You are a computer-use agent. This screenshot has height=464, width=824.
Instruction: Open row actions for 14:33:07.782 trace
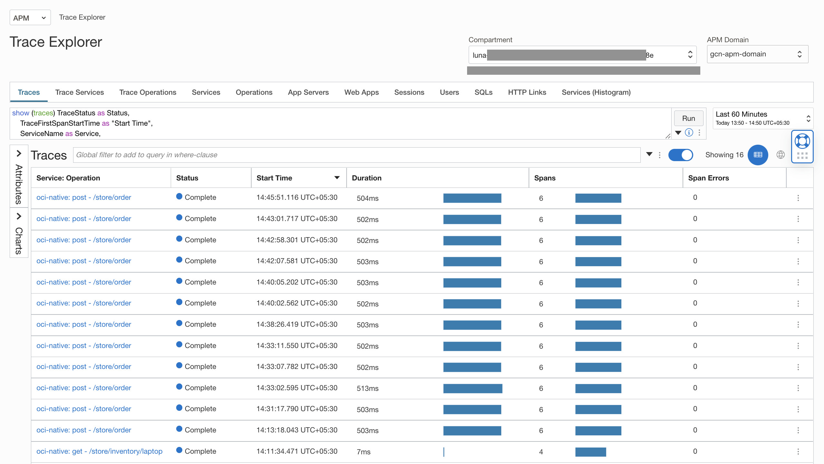(x=798, y=367)
